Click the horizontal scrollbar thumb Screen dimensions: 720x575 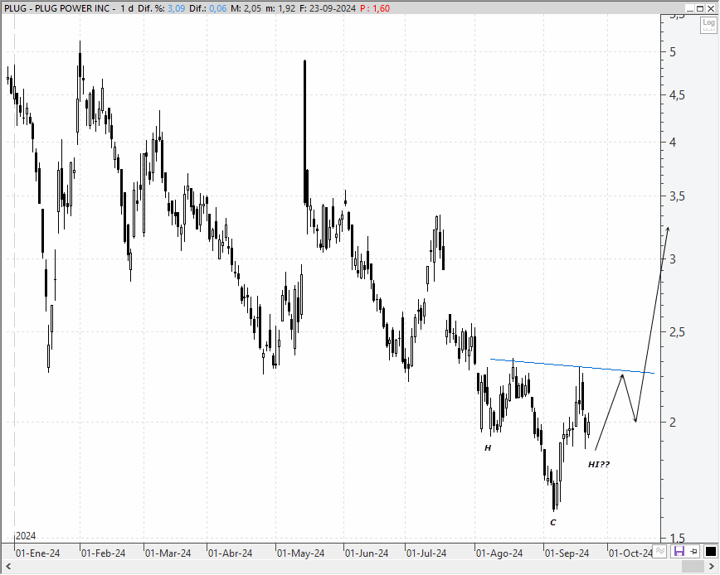pyautogui.click(x=692, y=568)
